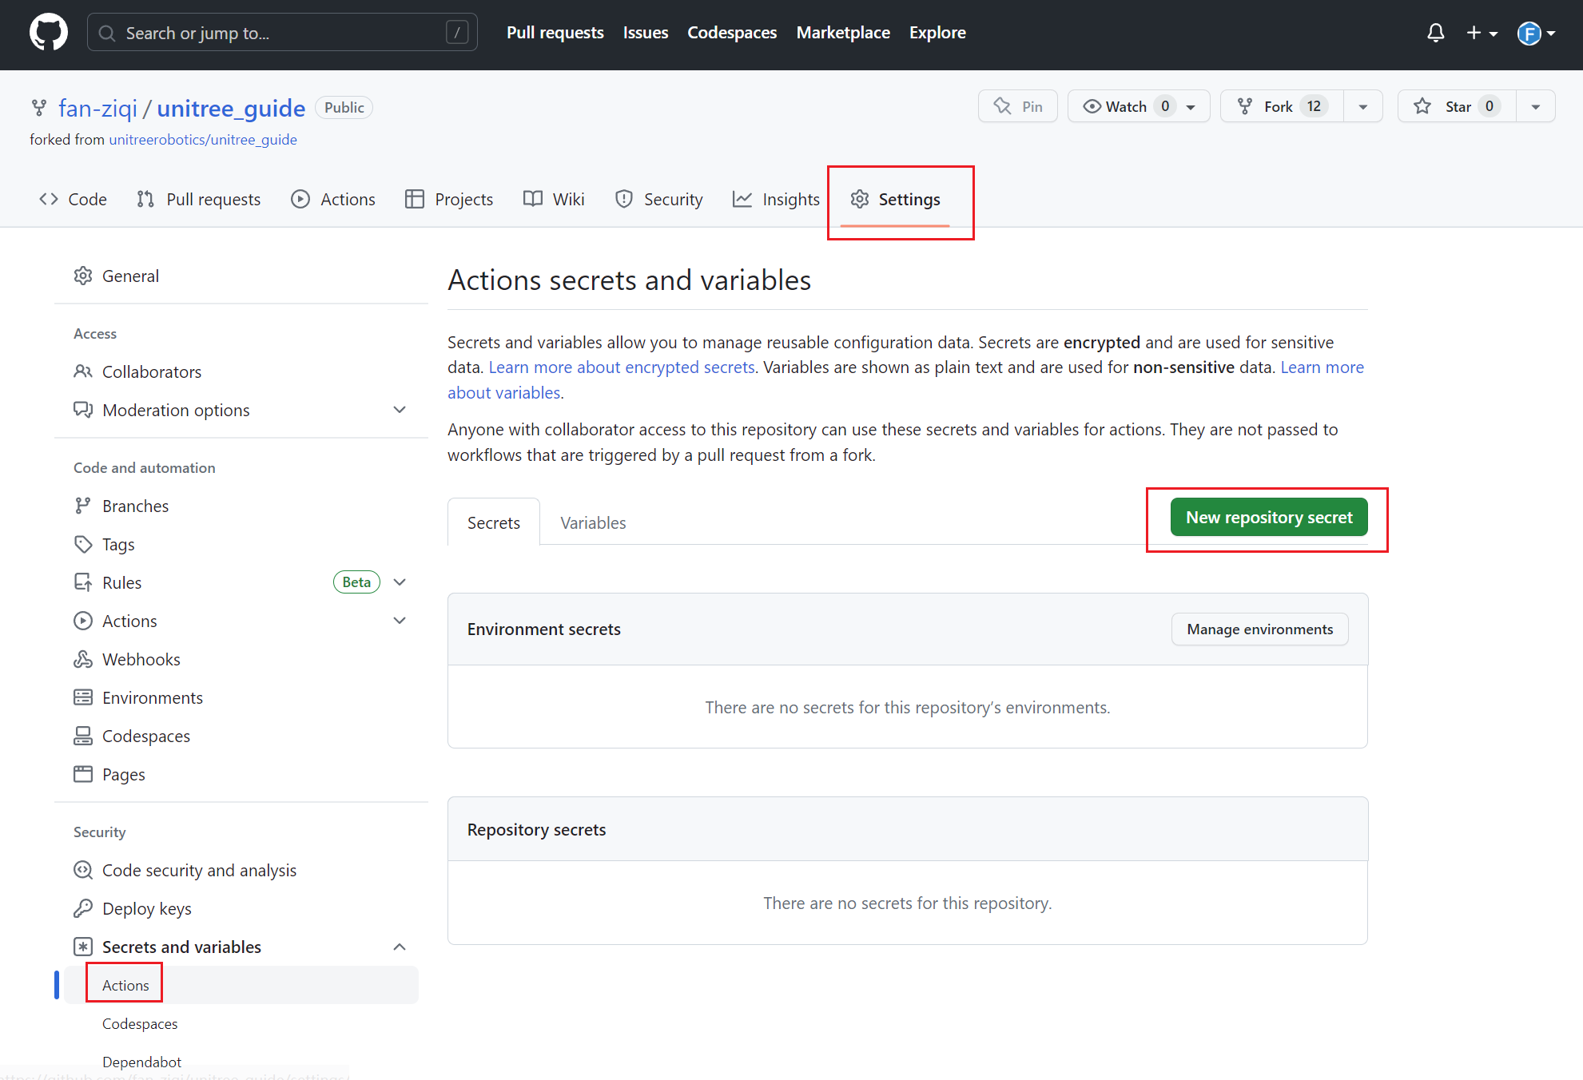The height and width of the screenshot is (1080, 1583).
Task: Open Environments settings
Action: 241,697
